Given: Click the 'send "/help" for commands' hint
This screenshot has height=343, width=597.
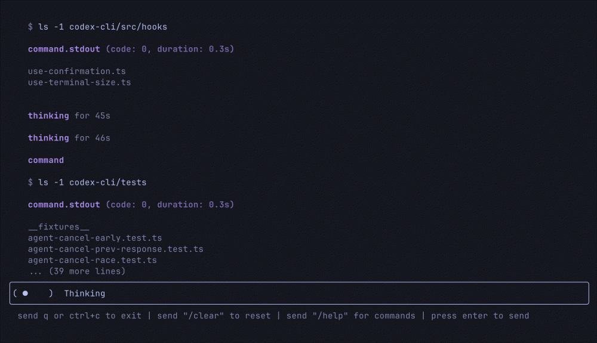Looking at the screenshot, I should tap(350, 316).
